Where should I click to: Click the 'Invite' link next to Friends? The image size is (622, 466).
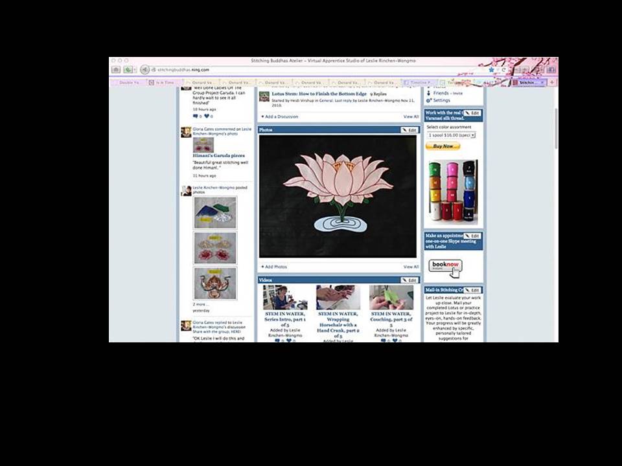click(458, 93)
